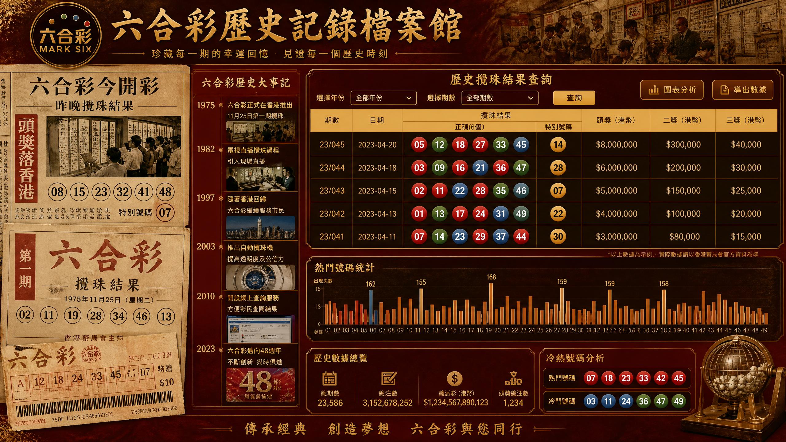786x442 pixels.
Task: Click the 六合彩歷史大事記 timeline heading
Action: click(x=246, y=83)
